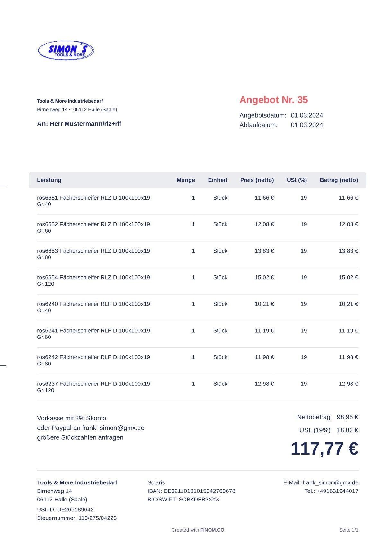Click the Leistung column header

click(x=49, y=180)
